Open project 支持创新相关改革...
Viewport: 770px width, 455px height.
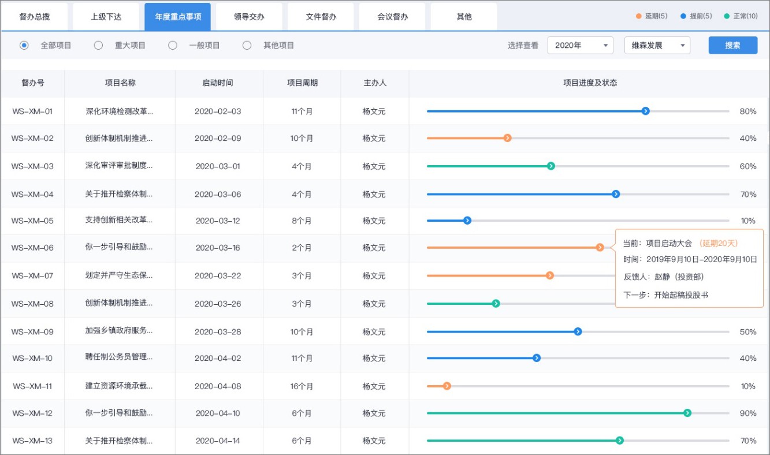119,220
